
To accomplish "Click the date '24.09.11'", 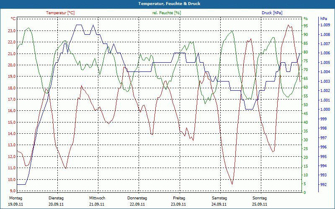I will pyautogui.click(x=219, y=204).
